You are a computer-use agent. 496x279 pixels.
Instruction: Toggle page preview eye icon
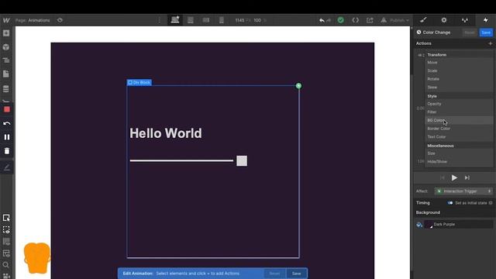[60, 20]
